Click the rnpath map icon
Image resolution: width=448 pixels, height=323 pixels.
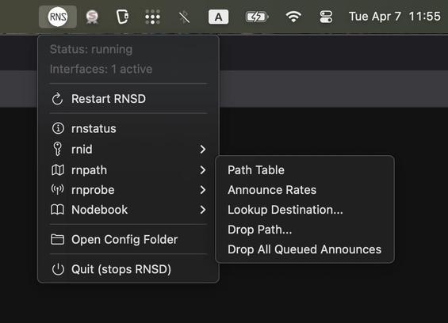click(x=58, y=170)
